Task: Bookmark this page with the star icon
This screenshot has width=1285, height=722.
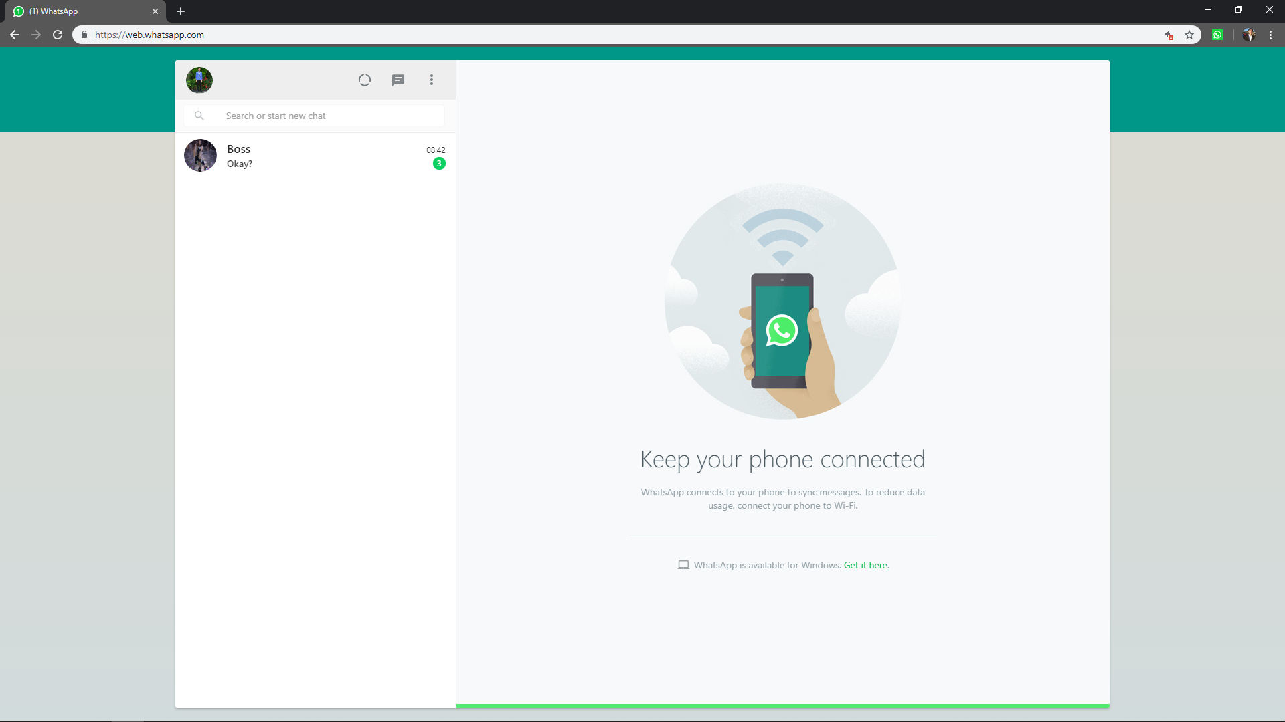Action: (1189, 35)
